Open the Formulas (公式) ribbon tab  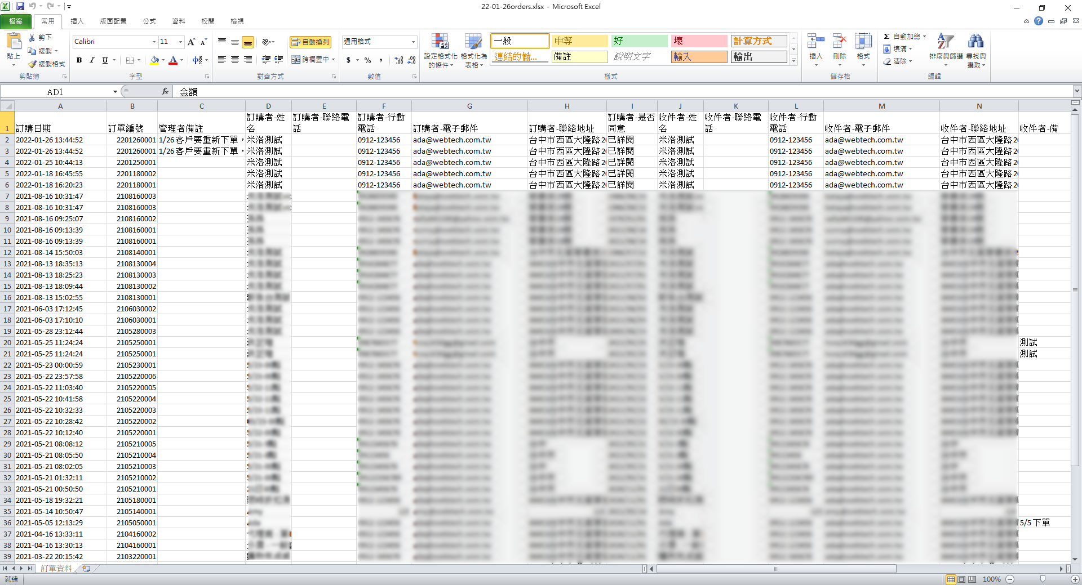149,21
